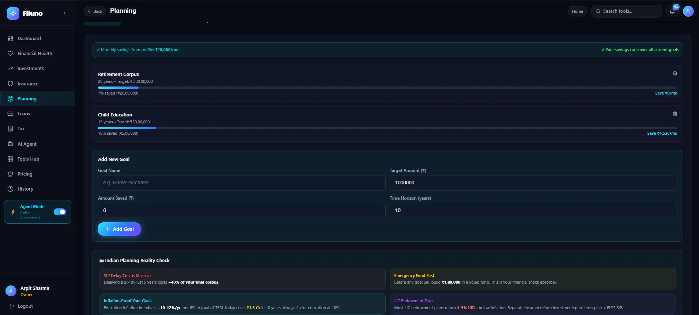Click into the Goal Name field
Screen dimensions: 699x315
pos(242,183)
